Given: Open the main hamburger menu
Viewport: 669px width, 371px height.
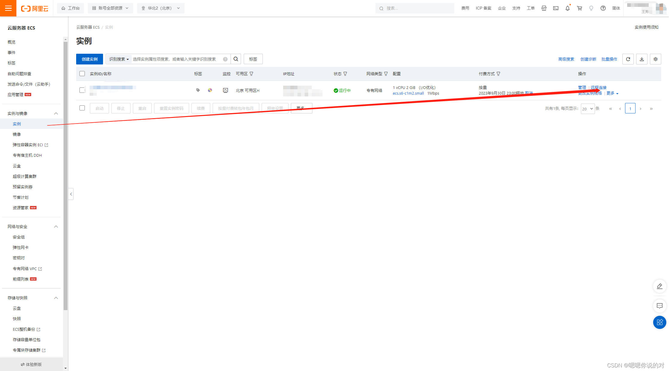Looking at the screenshot, I should coord(8,8).
